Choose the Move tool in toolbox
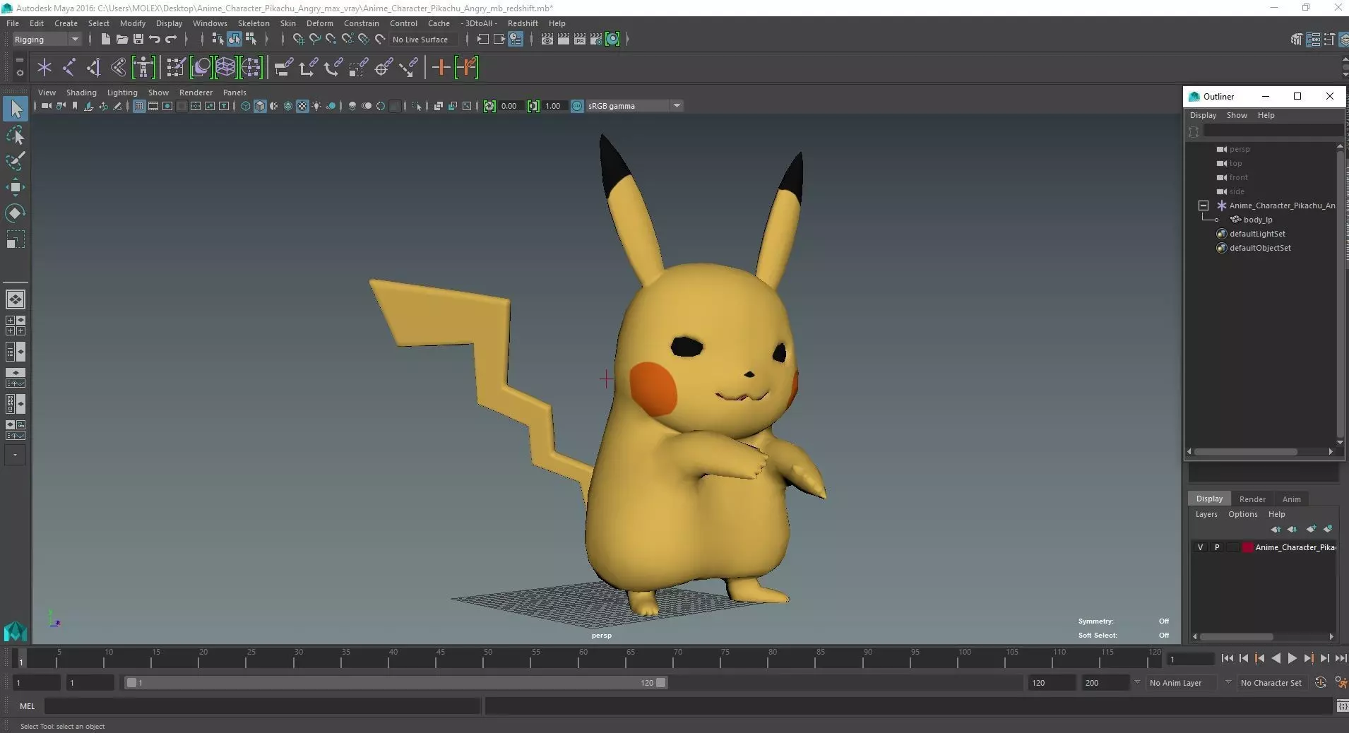1349x733 pixels. 16,187
